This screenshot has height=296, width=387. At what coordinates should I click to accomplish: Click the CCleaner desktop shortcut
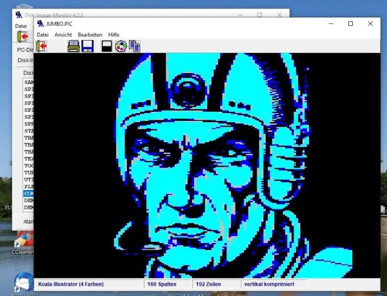pos(22,242)
